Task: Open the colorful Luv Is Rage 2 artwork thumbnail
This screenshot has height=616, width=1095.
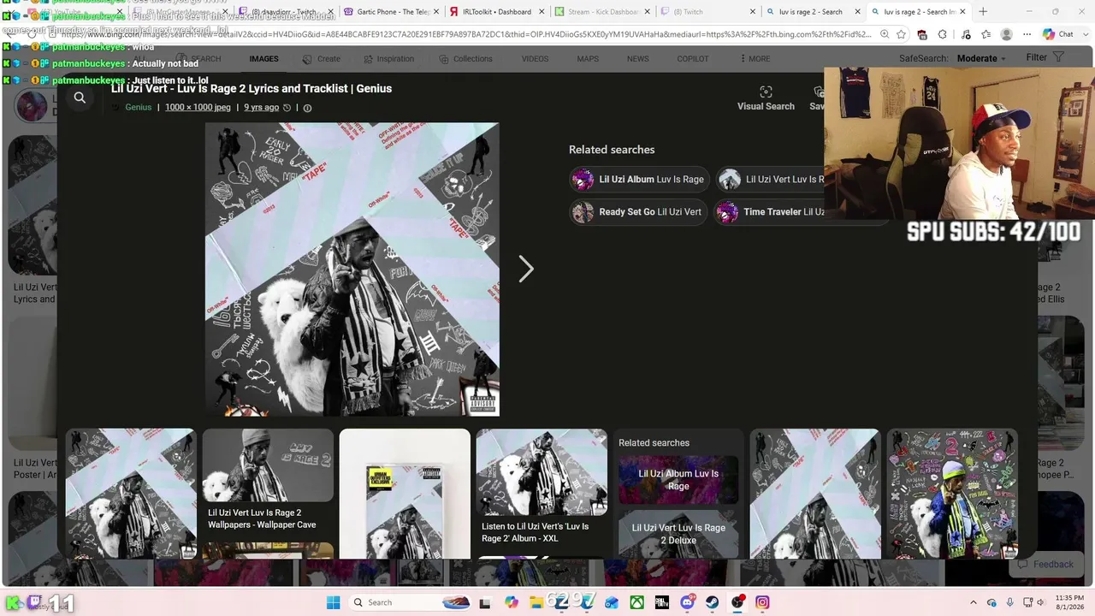Action: pyautogui.click(x=952, y=494)
